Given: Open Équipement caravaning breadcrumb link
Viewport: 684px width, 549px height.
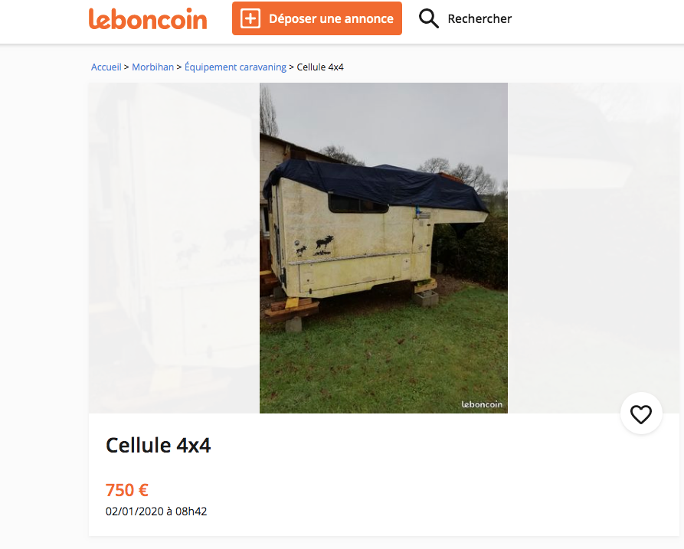Looking at the screenshot, I should click(236, 67).
